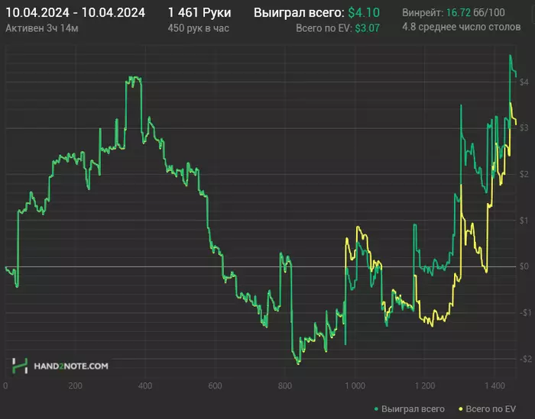
Task: Click the 0 x-axis label
Action: coord(5,385)
